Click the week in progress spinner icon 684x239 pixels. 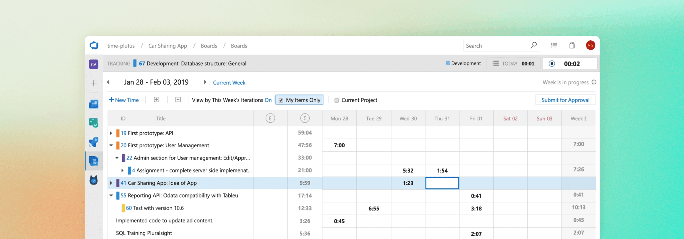coord(594,82)
